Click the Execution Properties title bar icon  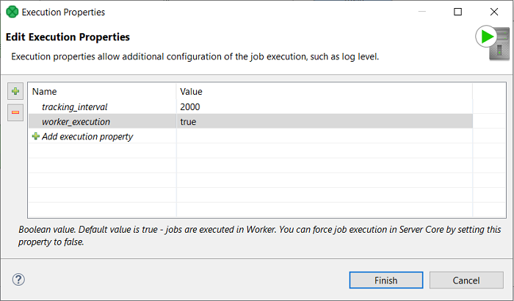coord(11,12)
